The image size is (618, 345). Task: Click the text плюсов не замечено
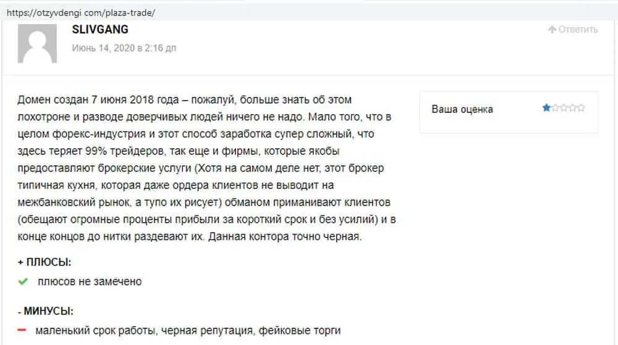[90, 281]
